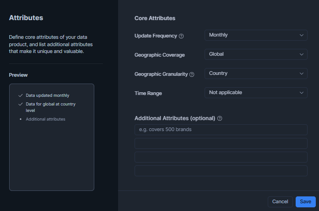Click the 'Core Attributes' heading
Image resolution: width=319 pixels, height=211 pixels.
155,18
